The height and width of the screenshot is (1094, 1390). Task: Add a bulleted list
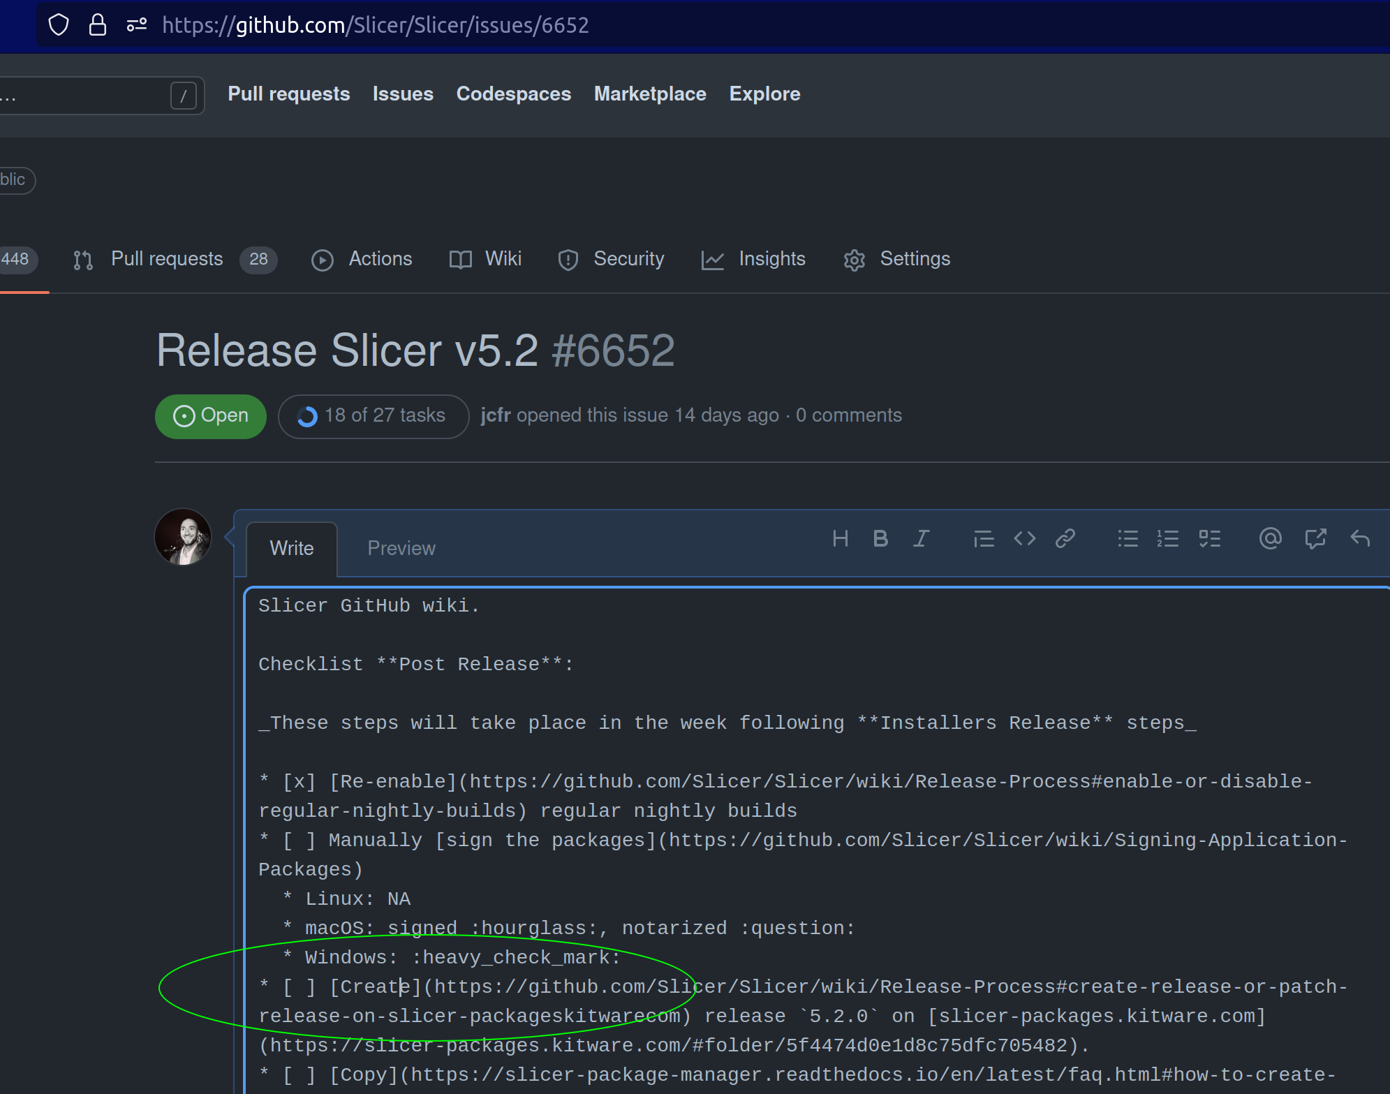tap(1127, 538)
